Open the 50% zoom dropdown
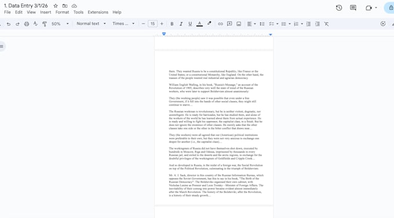The height and width of the screenshot is (218, 394). pyautogui.click(x=60, y=24)
